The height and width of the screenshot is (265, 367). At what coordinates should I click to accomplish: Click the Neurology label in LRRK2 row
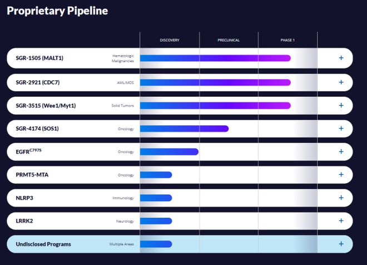click(x=125, y=221)
